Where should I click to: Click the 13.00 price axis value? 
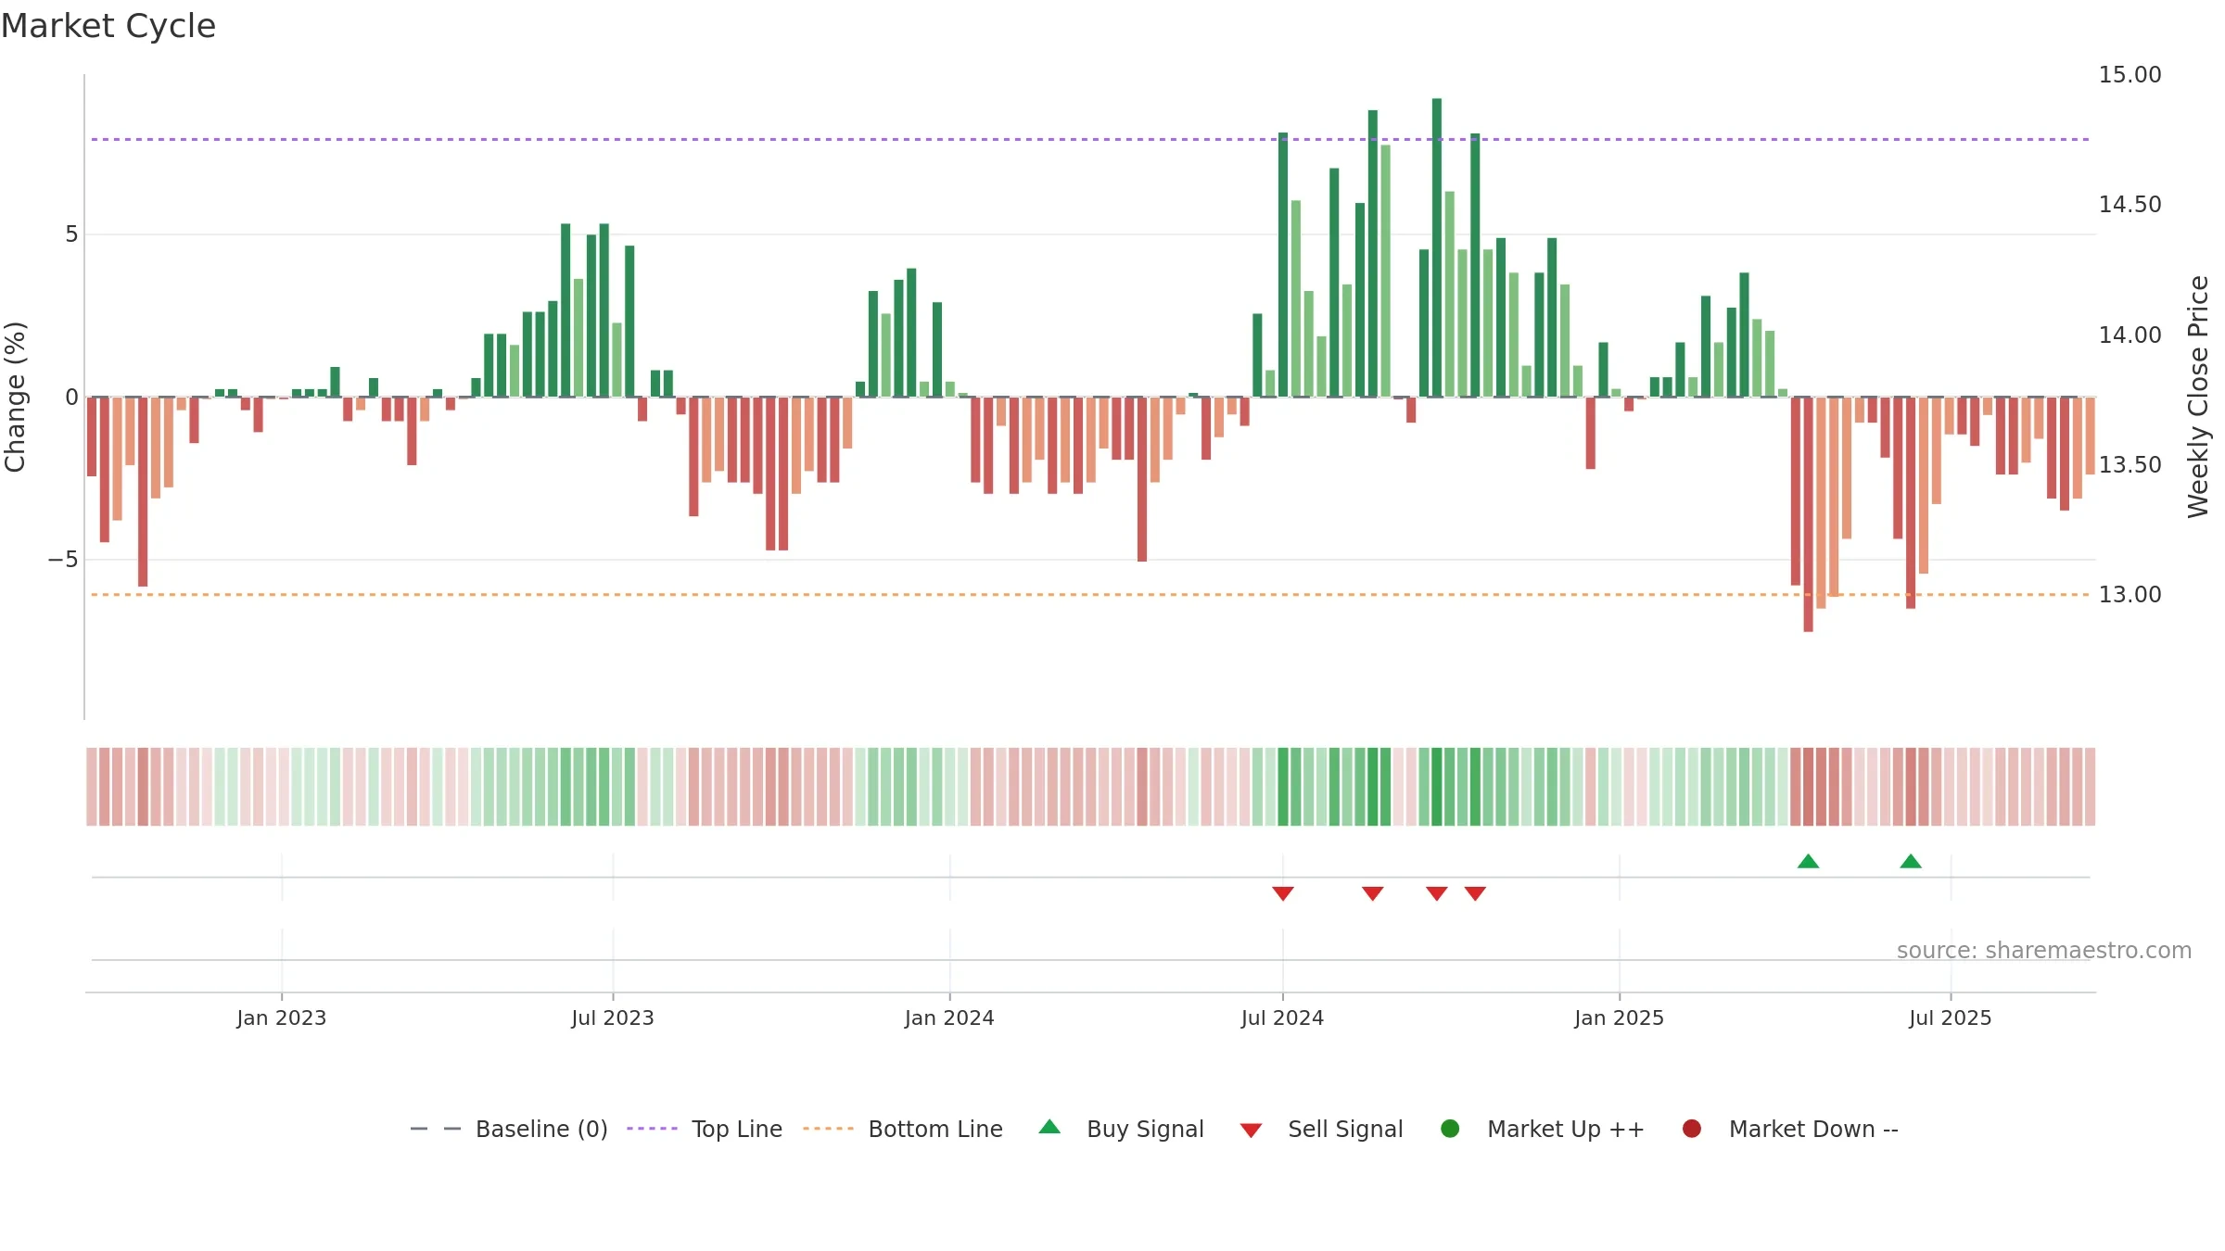click(x=2130, y=595)
